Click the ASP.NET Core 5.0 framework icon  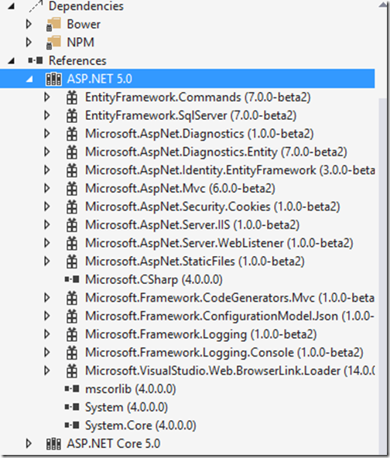click(53, 444)
